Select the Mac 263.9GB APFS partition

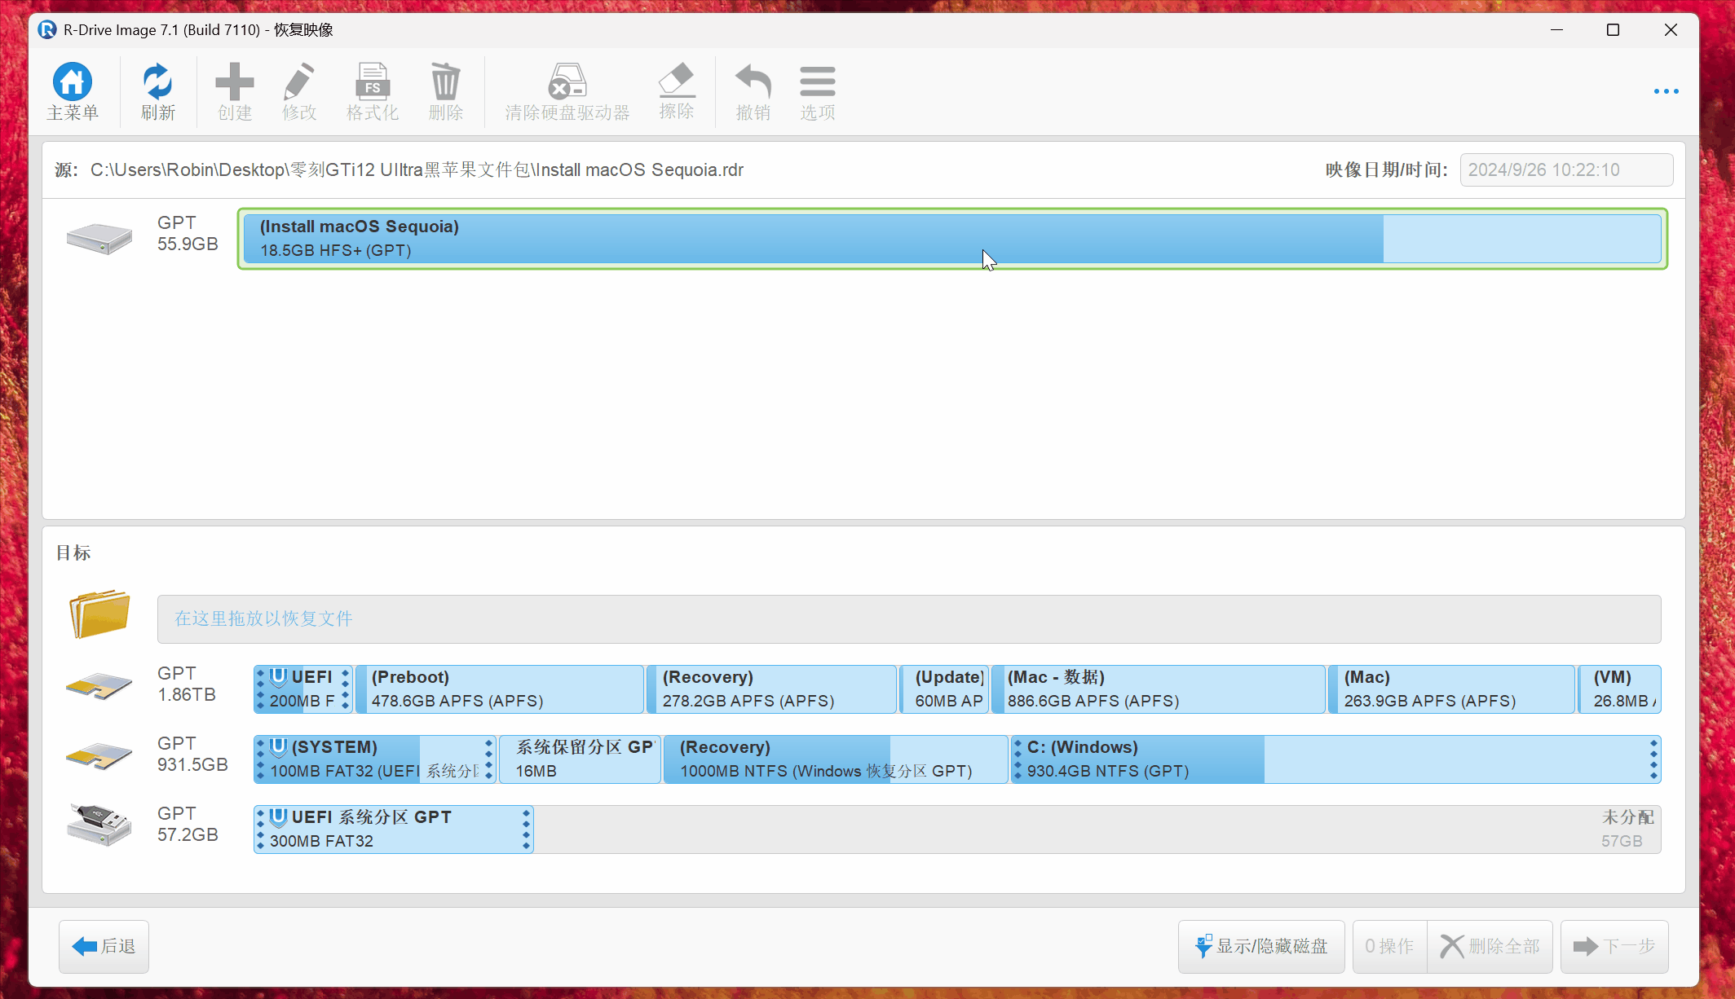1452,689
